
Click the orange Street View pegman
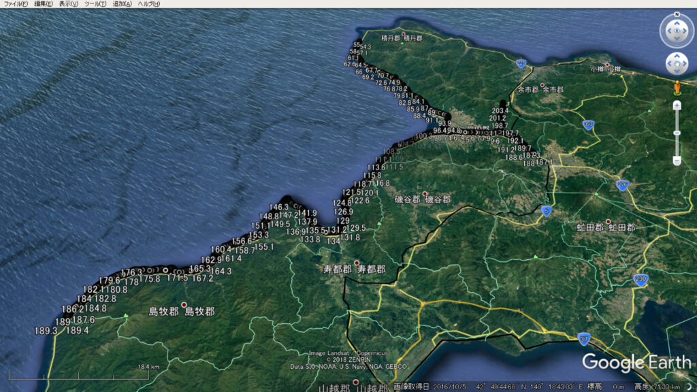(x=677, y=88)
